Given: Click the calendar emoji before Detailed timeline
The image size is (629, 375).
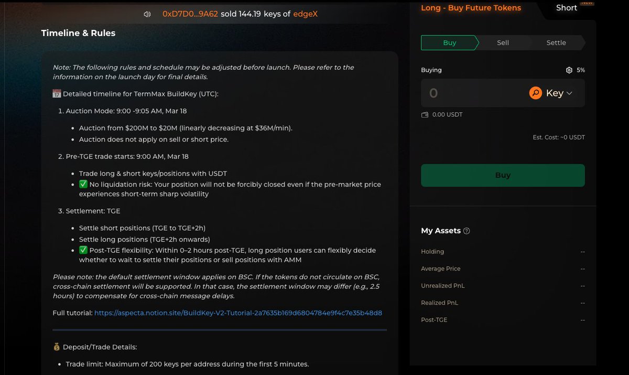Looking at the screenshot, I should click(57, 94).
